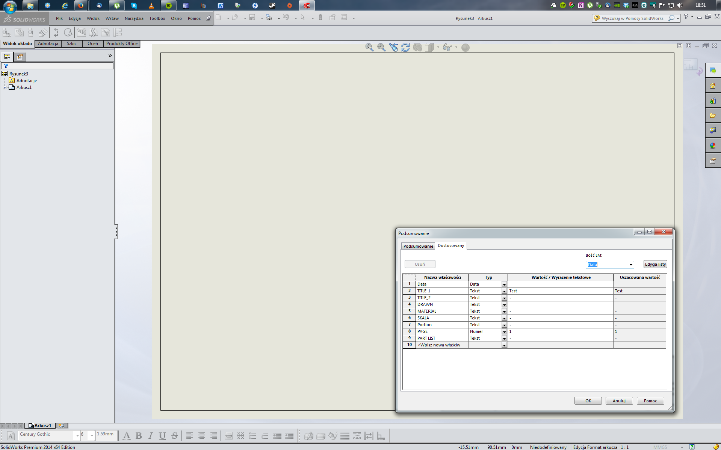Viewport: 721px width, 450px height.
Task: Open the Century Gothic font dropdown
Action: (x=77, y=435)
